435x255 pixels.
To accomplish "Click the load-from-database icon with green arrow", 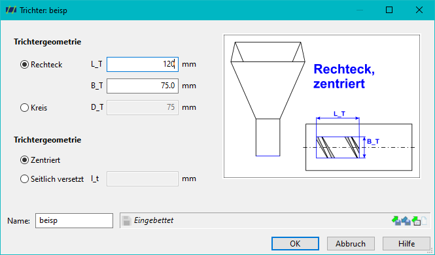I will click(x=416, y=221).
